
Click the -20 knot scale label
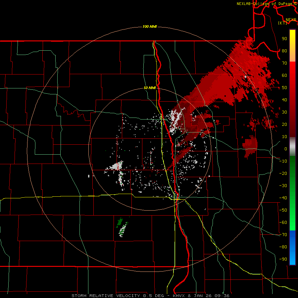point(283,173)
